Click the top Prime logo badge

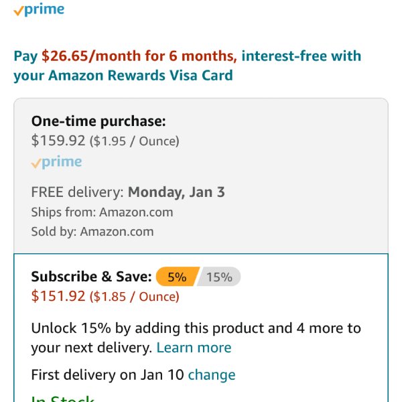pyautogui.click(x=39, y=10)
